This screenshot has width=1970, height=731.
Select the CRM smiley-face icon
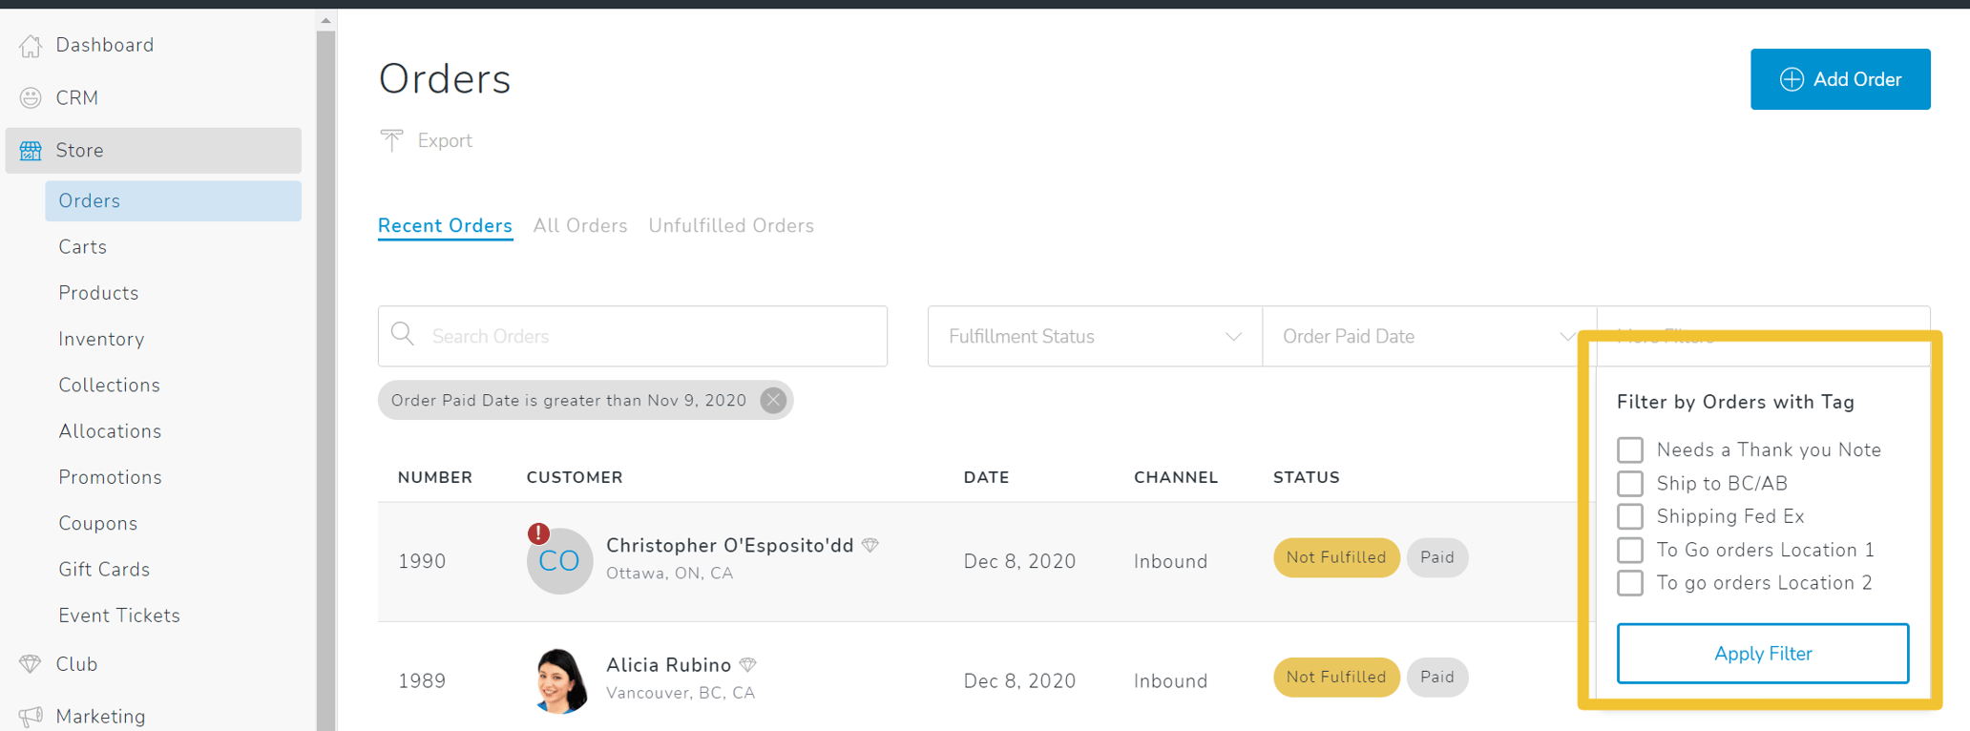pos(30,97)
